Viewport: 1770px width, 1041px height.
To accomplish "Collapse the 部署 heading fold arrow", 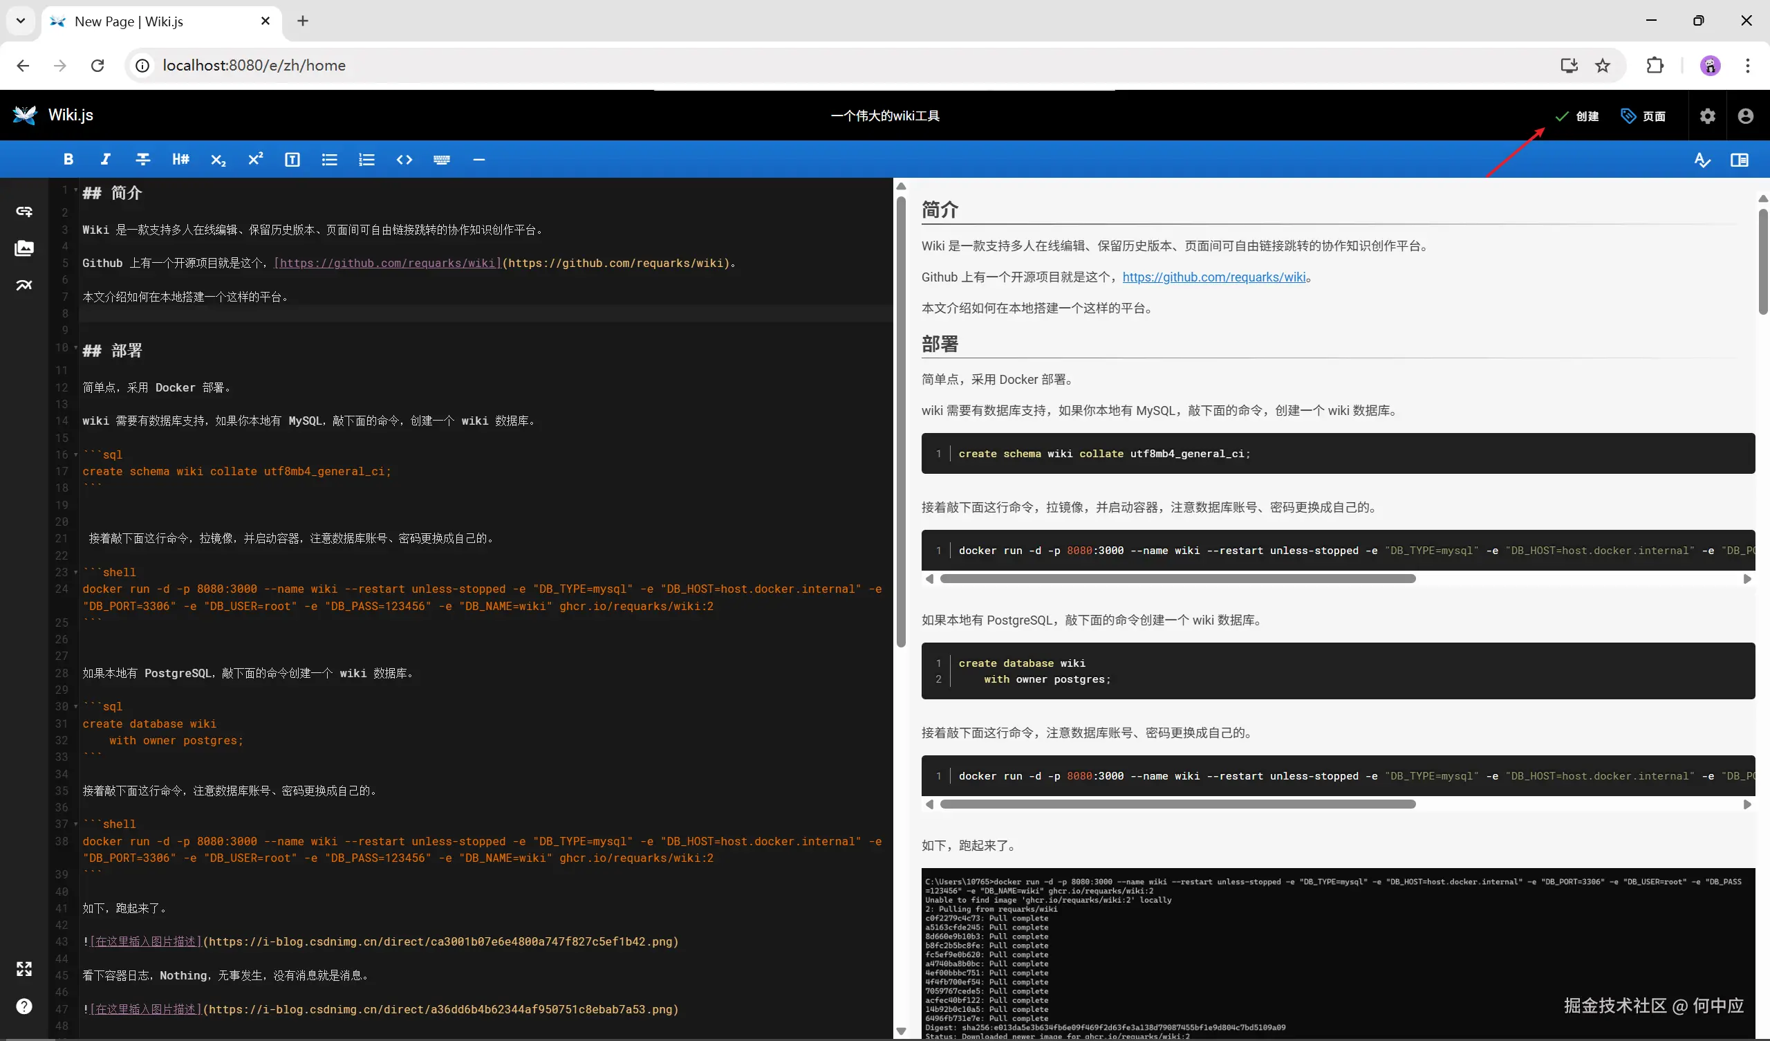I will pyautogui.click(x=76, y=347).
